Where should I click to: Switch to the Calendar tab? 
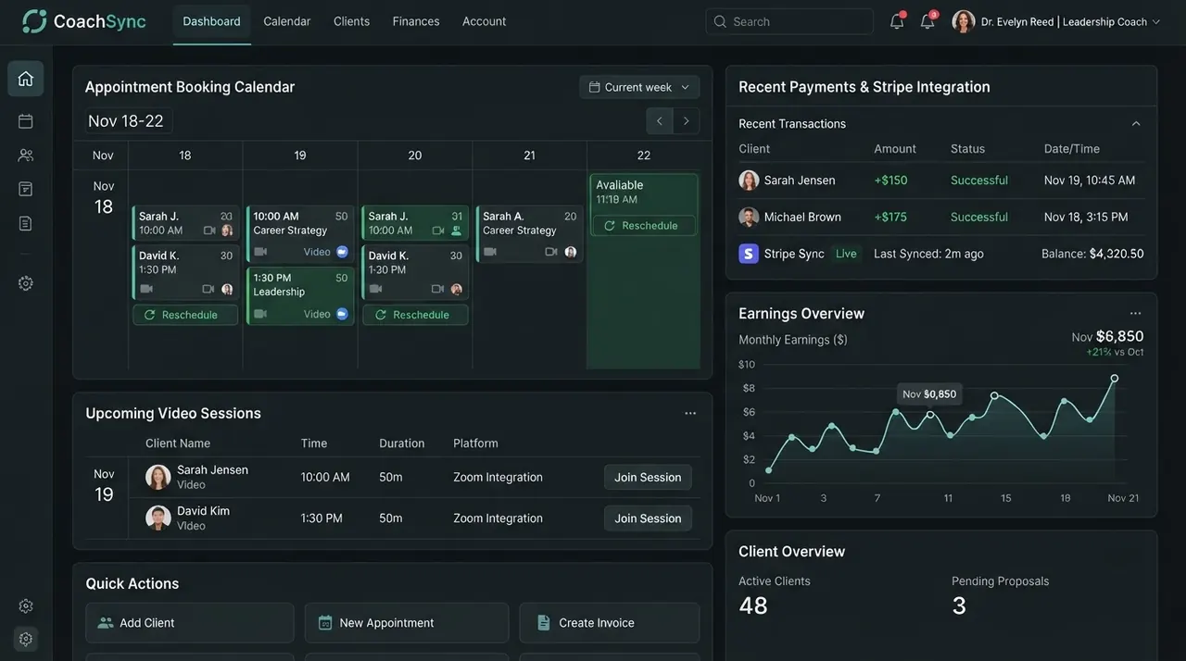click(287, 21)
